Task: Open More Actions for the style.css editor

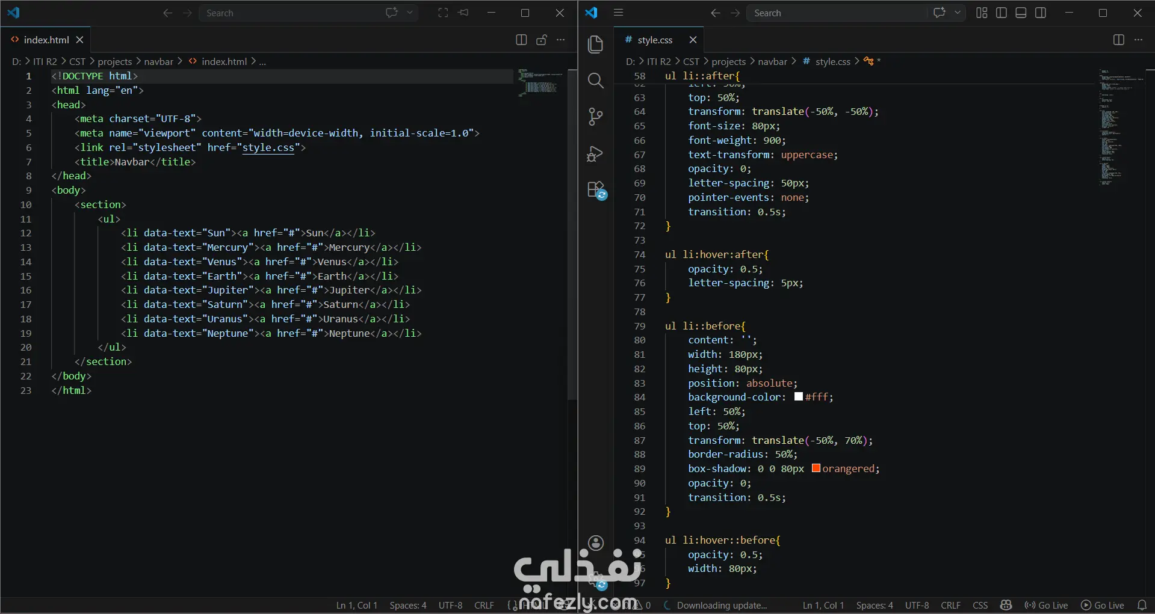Action: (1138, 40)
